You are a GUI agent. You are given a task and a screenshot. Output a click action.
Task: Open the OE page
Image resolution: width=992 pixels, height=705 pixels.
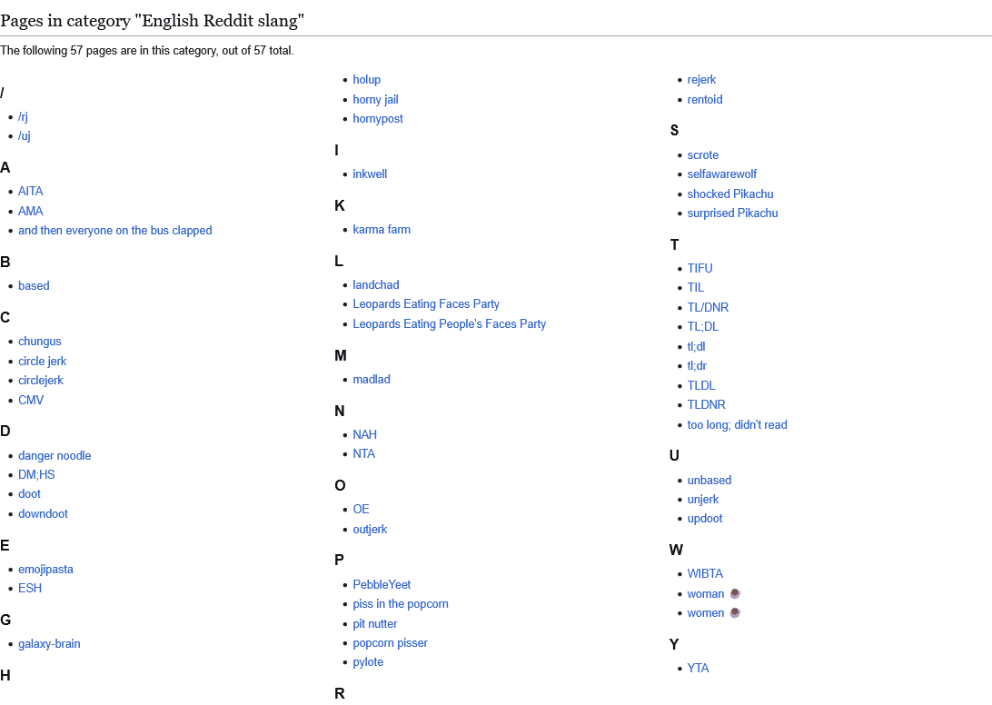tap(362, 510)
